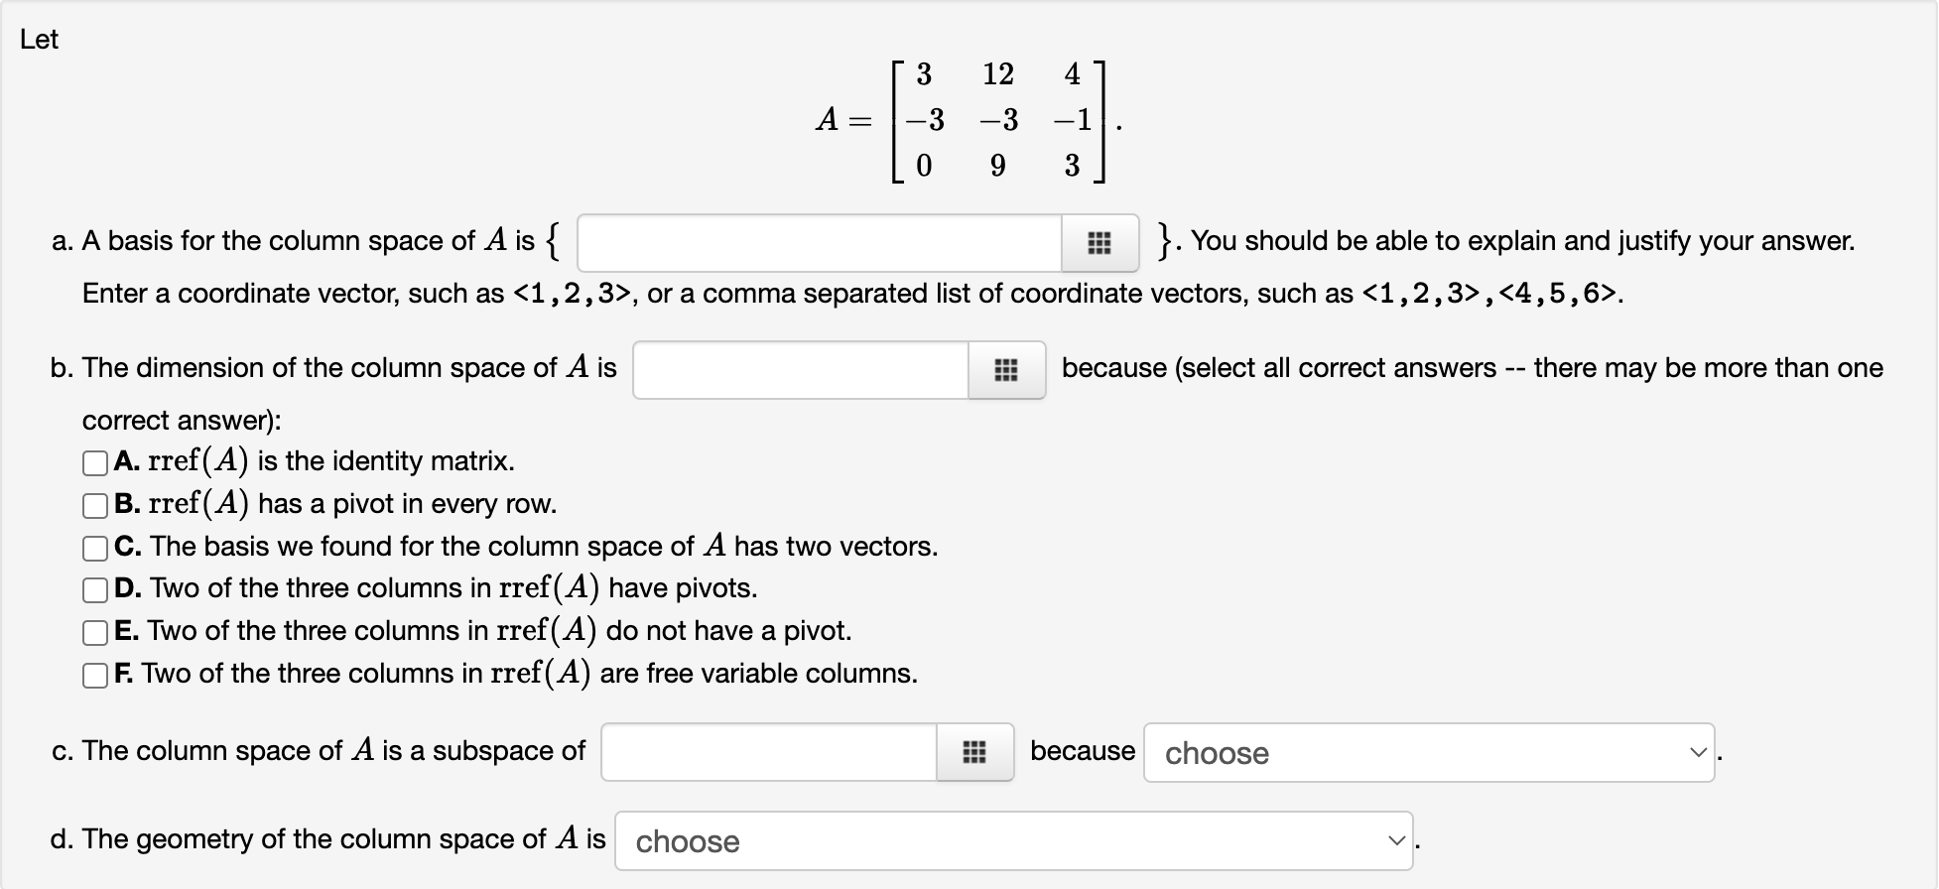The image size is (1939, 889).
Task: Check option A about rref(A) identity matrix
Action: click(x=95, y=461)
